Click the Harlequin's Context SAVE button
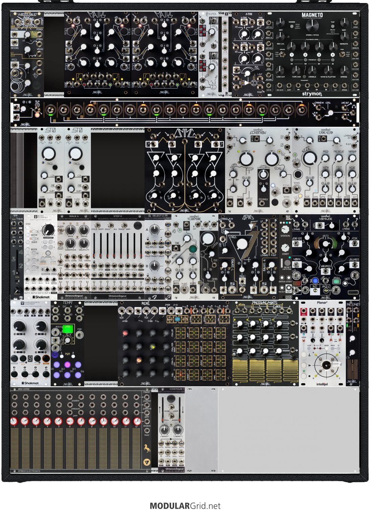 coord(24,374)
